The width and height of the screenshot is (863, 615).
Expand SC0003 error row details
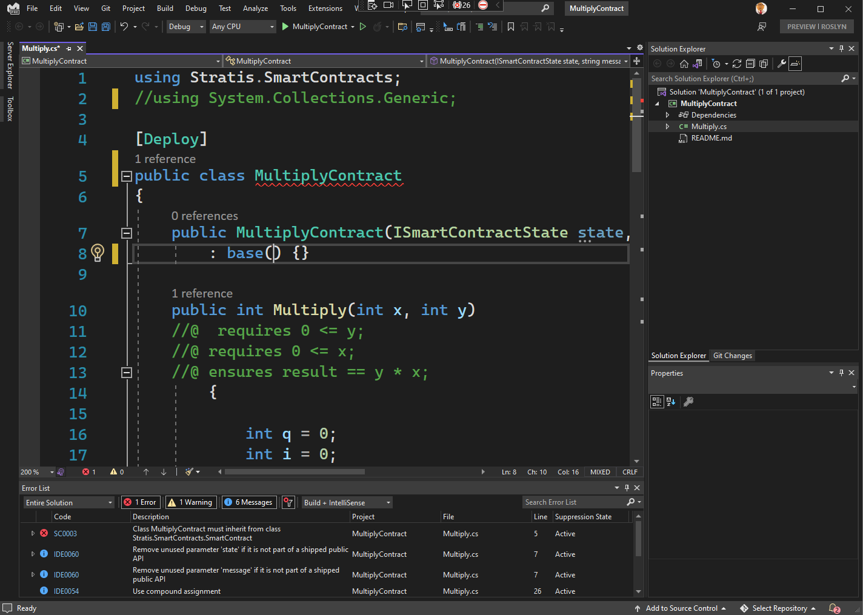(33, 534)
